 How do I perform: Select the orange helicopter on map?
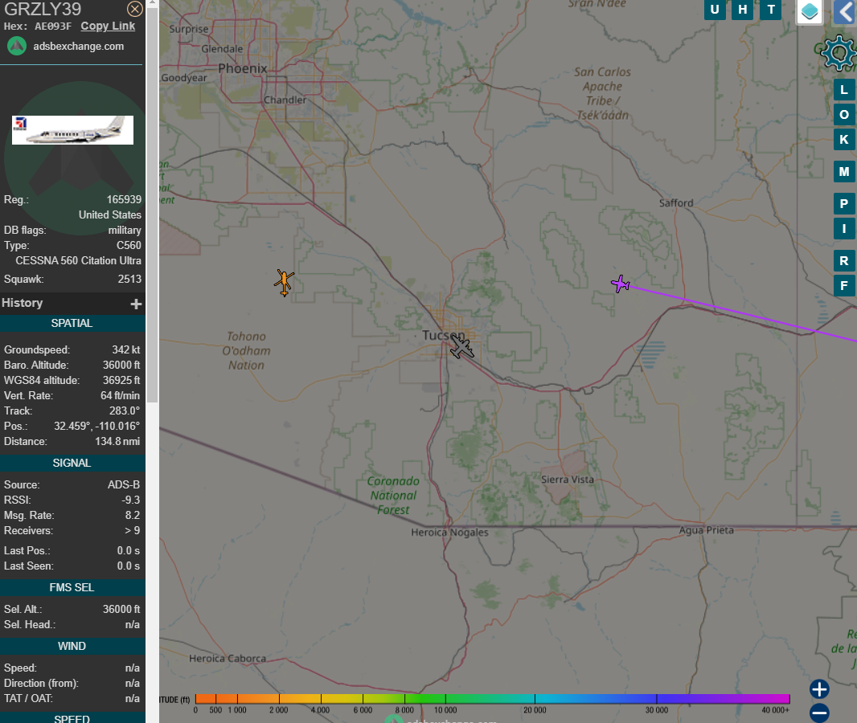tap(285, 282)
